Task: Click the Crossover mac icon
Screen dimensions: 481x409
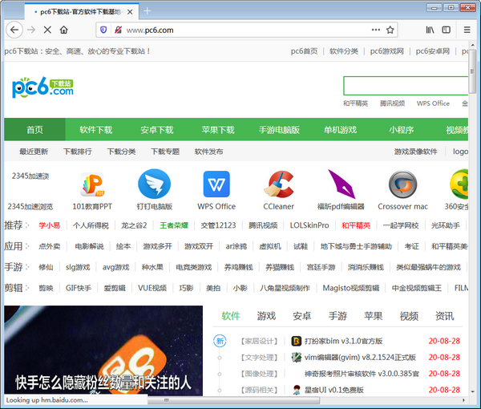Action: tap(402, 184)
